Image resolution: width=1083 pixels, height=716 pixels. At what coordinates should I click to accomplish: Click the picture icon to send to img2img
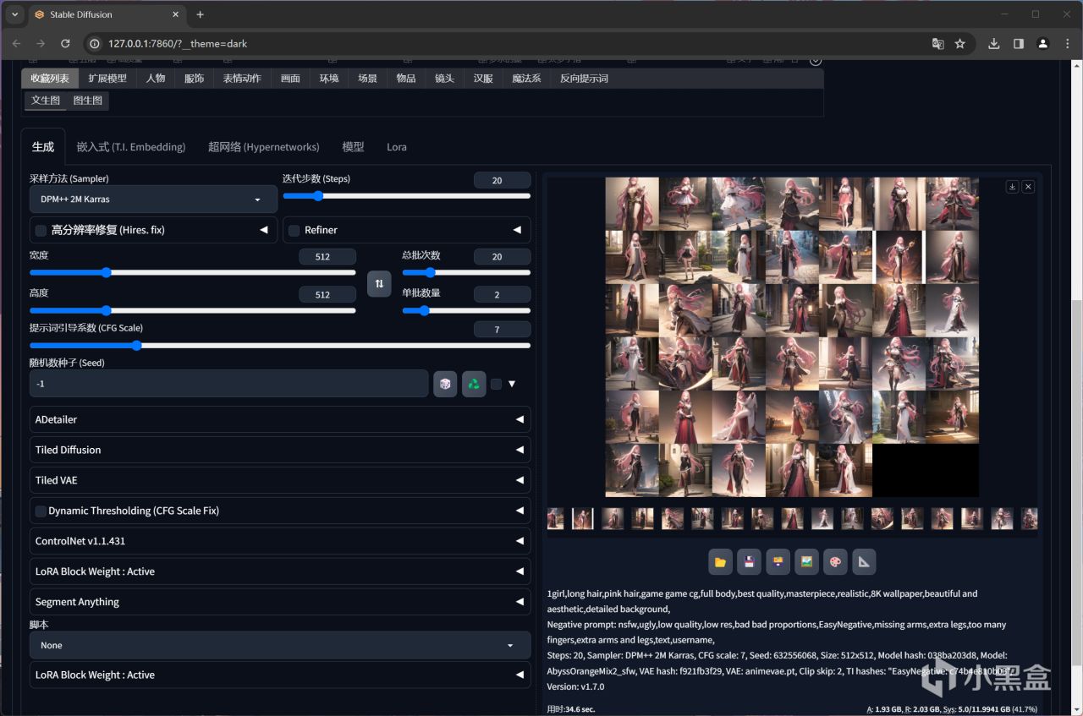806,561
